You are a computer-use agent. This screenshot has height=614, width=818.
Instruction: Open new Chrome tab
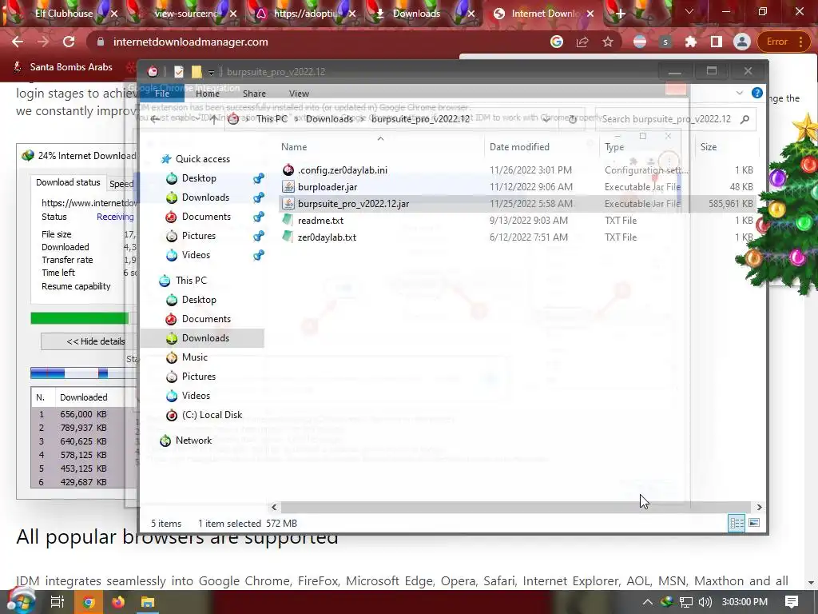pyautogui.click(x=620, y=14)
